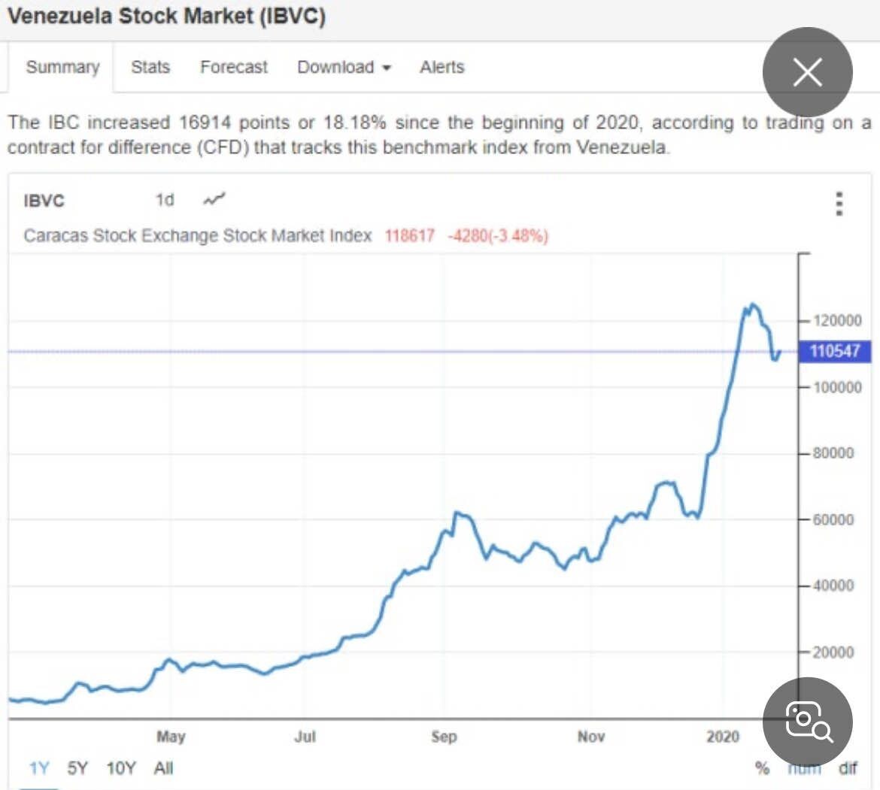Image resolution: width=880 pixels, height=790 pixels.
Task: Switch to the Stats tab
Action: 150,67
